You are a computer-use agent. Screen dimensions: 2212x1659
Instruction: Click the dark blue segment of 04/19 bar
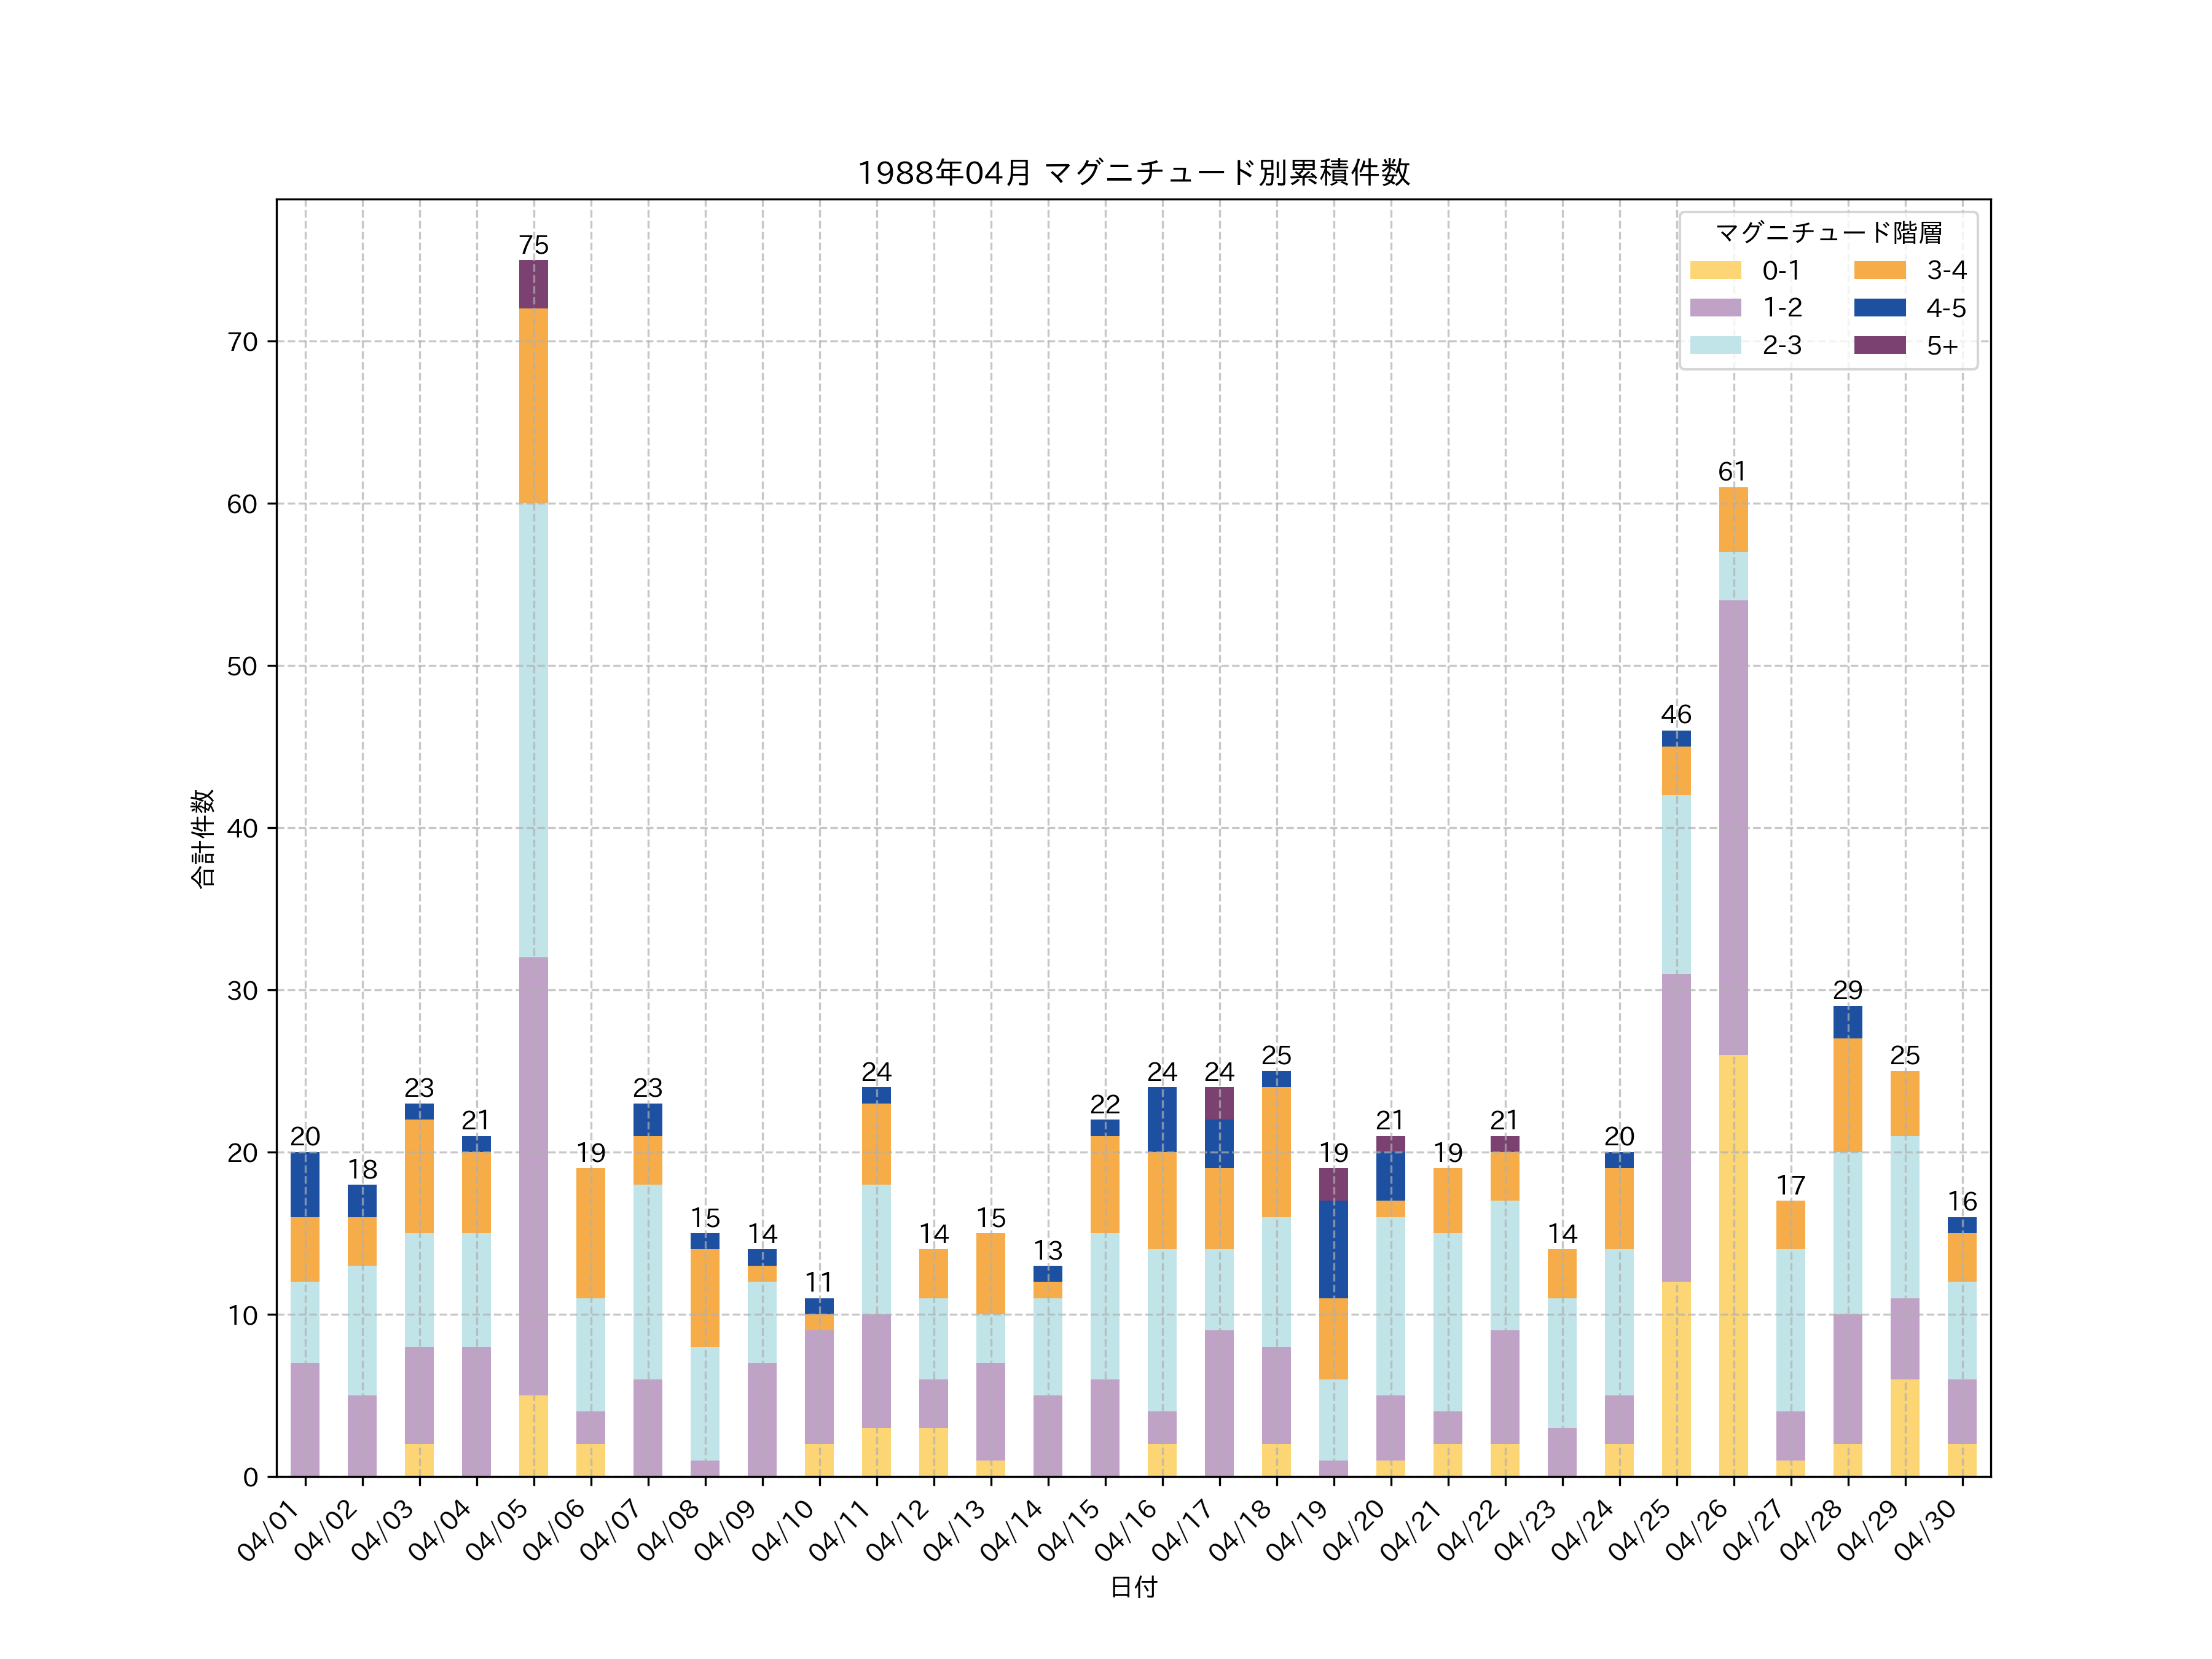1333,1249
